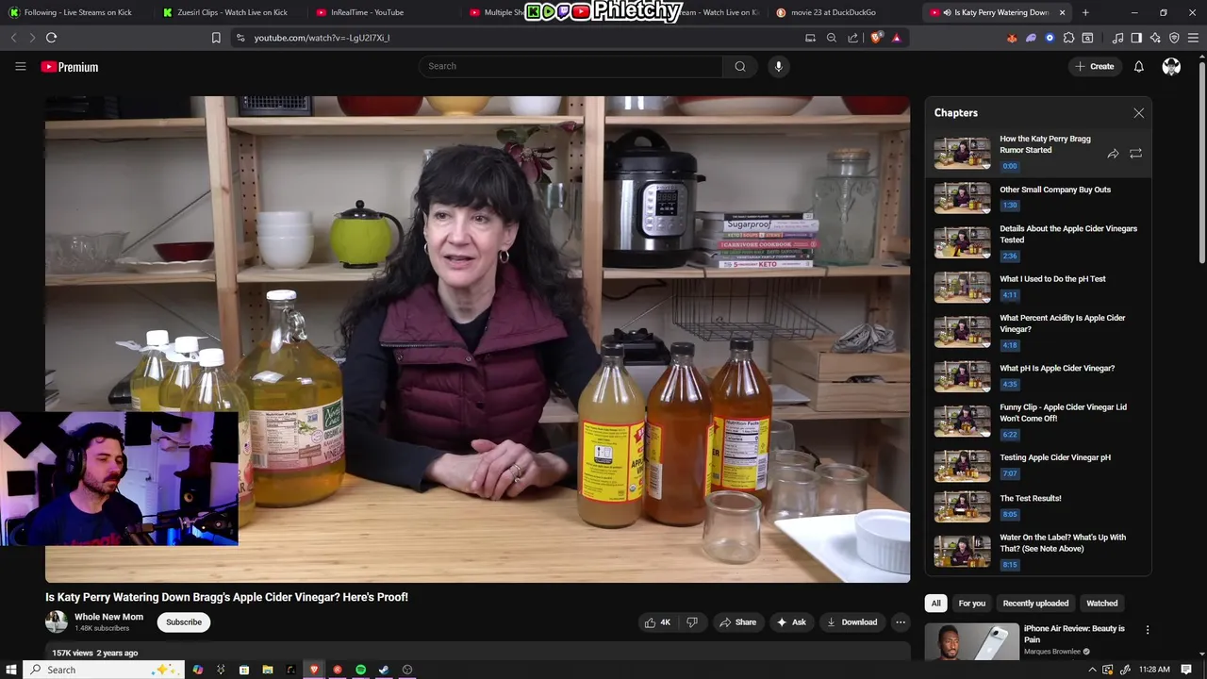
Task: Open Spotify from the taskbar
Action: (x=360, y=670)
